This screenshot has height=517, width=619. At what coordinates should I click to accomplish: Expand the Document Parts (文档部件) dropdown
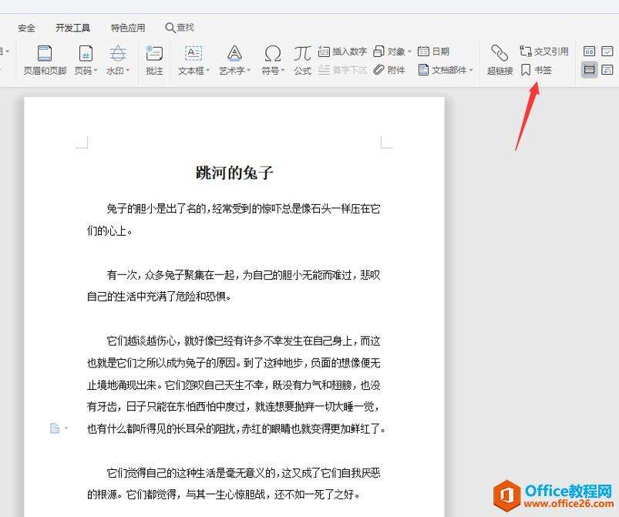[x=472, y=70]
